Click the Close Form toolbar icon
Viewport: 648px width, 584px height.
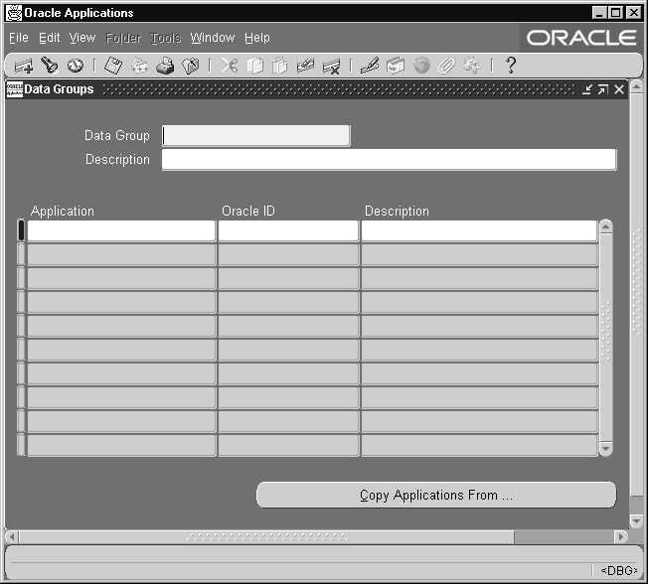(x=191, y=66)
